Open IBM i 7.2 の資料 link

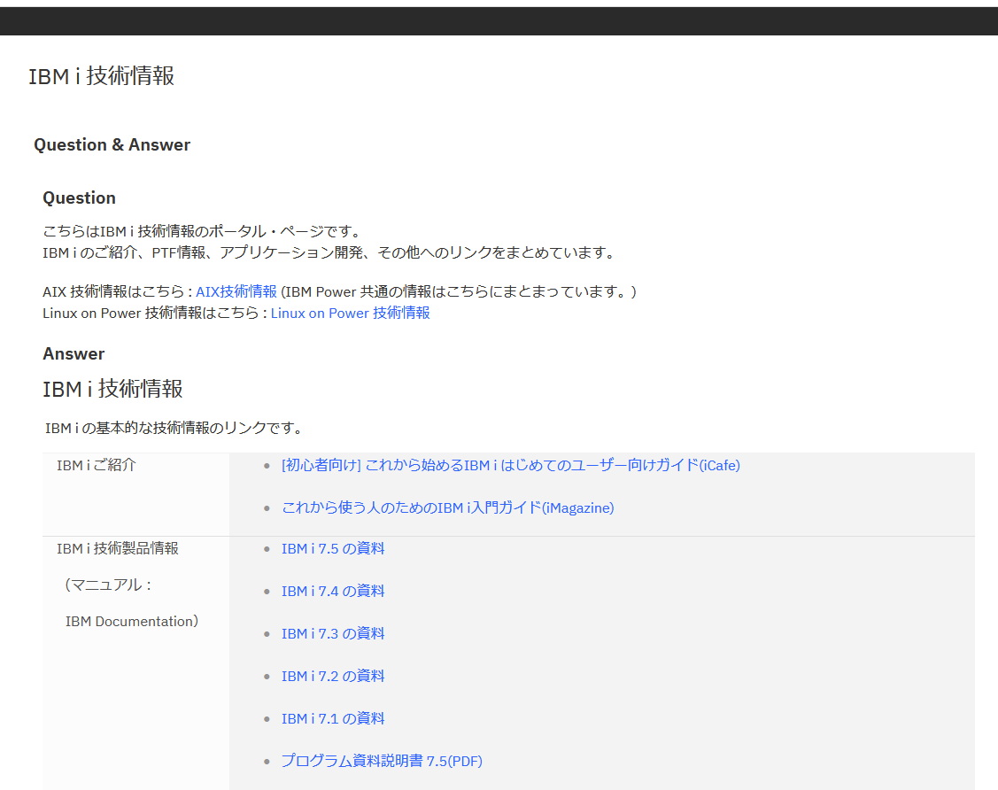click(x=333, y=676)
